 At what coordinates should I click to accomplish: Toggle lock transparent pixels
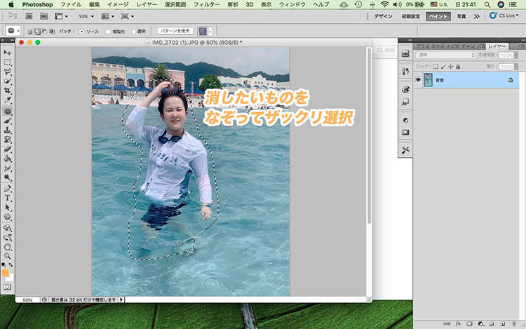pos(436,67)
